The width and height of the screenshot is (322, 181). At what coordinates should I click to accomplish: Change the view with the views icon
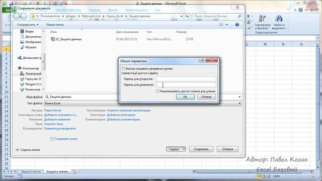click(x=221, y=25)
